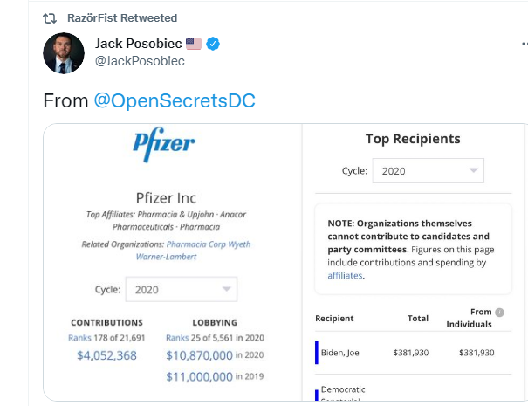
Task: Click the blue verified badge
Action: tap(213, 44)
